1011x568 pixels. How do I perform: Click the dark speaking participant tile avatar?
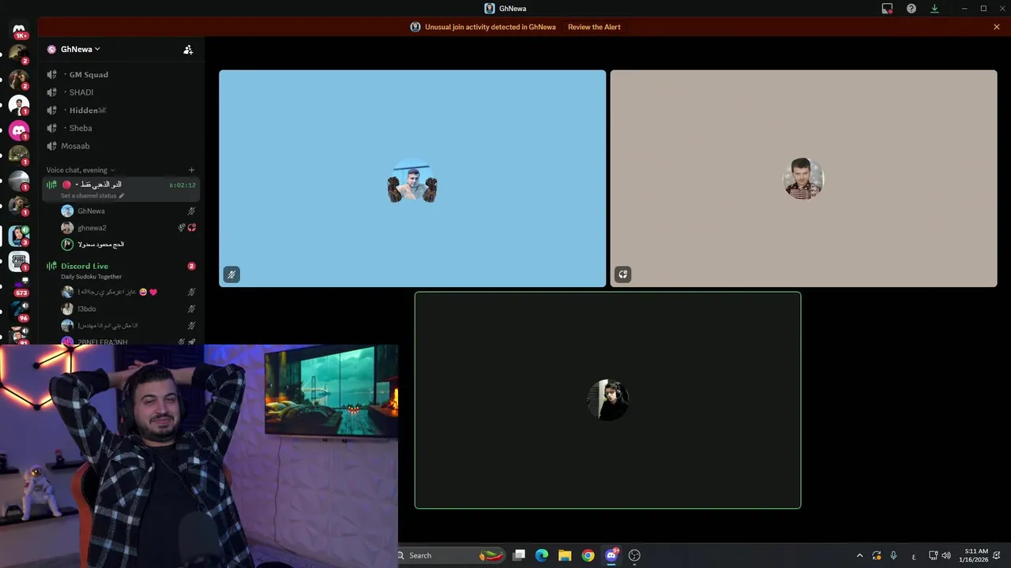[608, 400]
